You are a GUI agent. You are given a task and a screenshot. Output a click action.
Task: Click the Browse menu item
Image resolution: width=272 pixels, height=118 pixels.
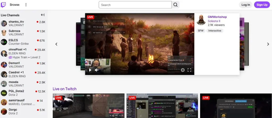point(15,5)
